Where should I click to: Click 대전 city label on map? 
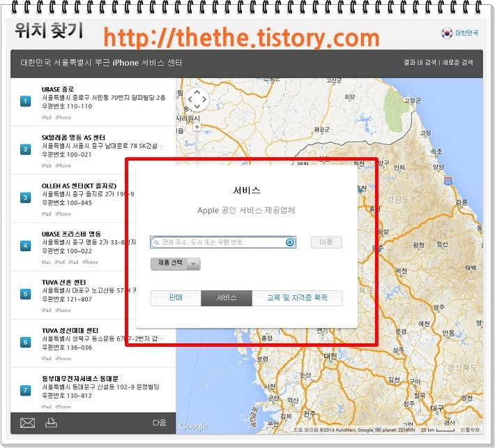point(330,356)
